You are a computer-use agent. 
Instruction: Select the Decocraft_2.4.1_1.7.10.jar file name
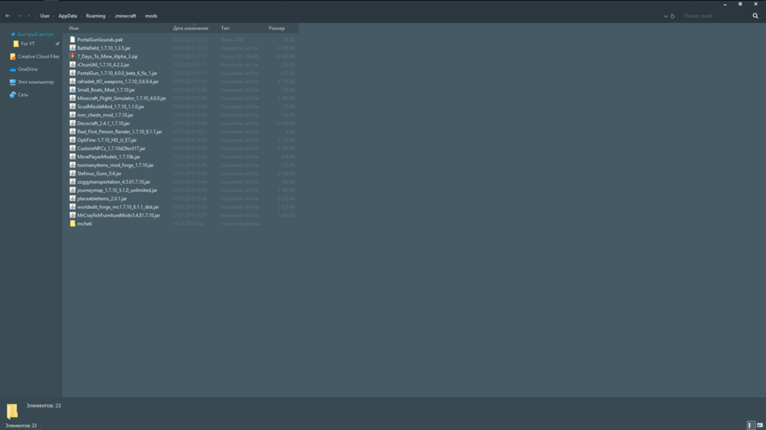(103, 123)
